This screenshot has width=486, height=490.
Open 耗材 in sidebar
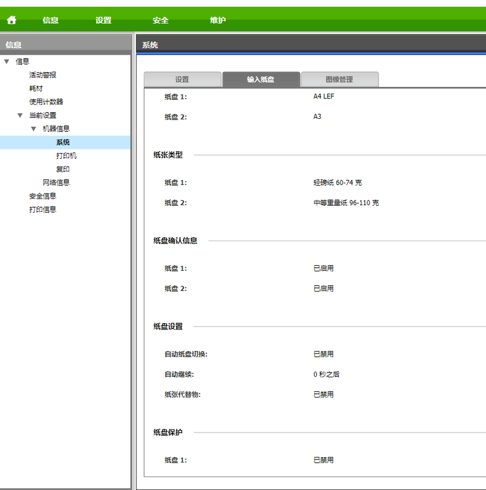point(36,88)
